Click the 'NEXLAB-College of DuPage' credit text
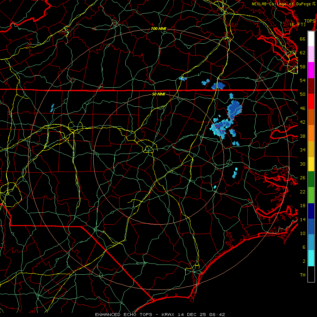The image size is (317, 317). [x=282, y=4]
